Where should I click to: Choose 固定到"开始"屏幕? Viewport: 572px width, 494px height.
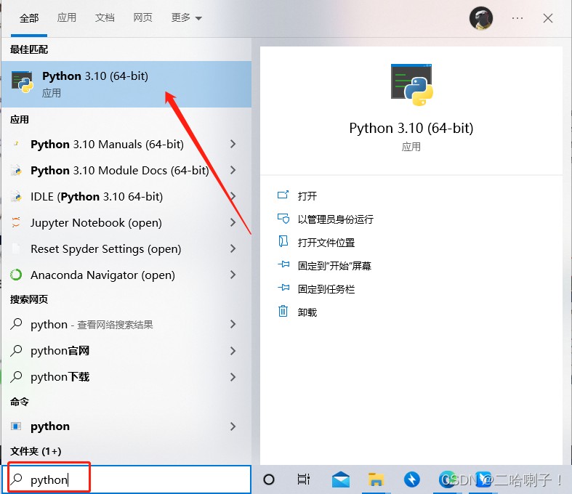[x=334, y=266]
